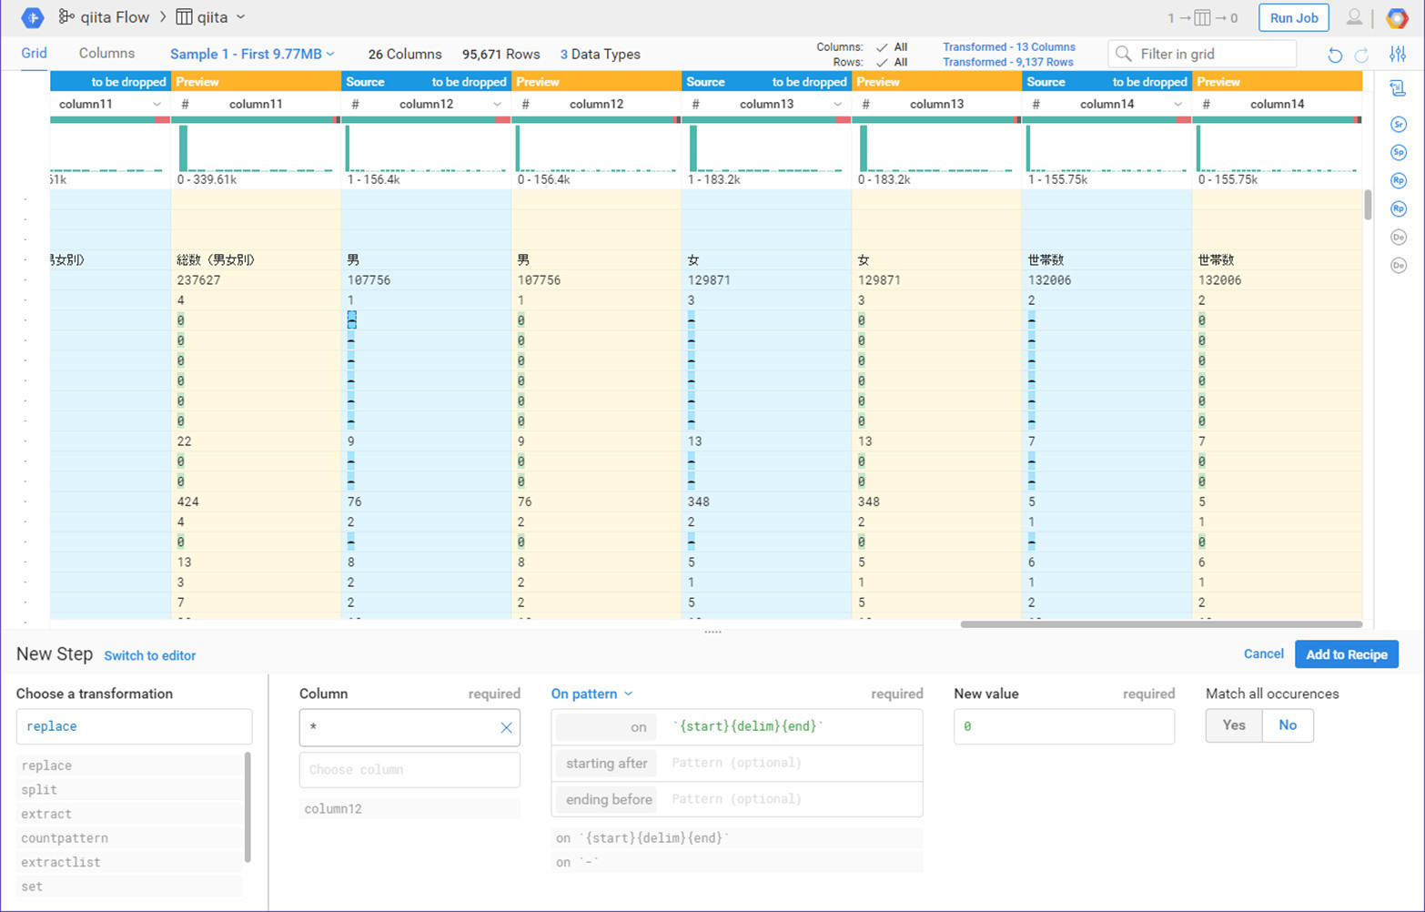Viewport: 1425px width, 912px height.
Task: Click the Add to Recipe button
Action: [x=1346, y=654]
